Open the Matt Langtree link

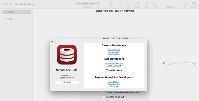[114, 84]
